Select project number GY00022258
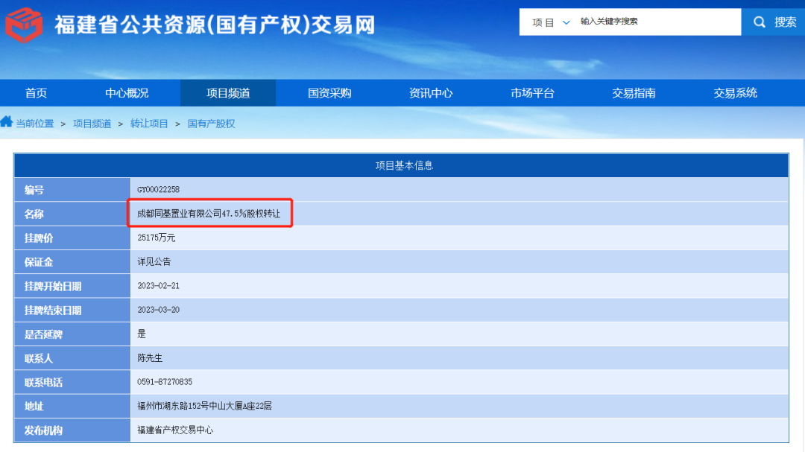 [158, 189]
